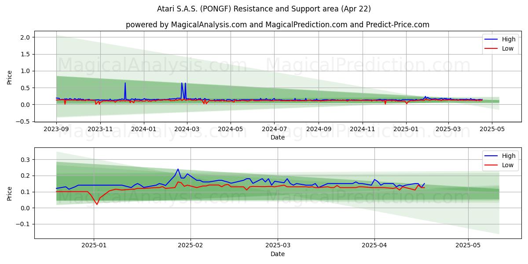Image resolution: width=528 pixels, height=264 pixels.
Task: Click the '0.2' y-axis tick in the bottom chart
Action: [x=26, y=176]
